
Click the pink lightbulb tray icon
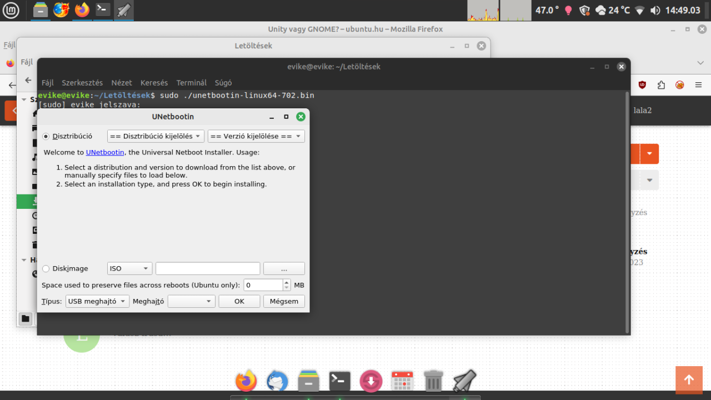coord(568,10)
